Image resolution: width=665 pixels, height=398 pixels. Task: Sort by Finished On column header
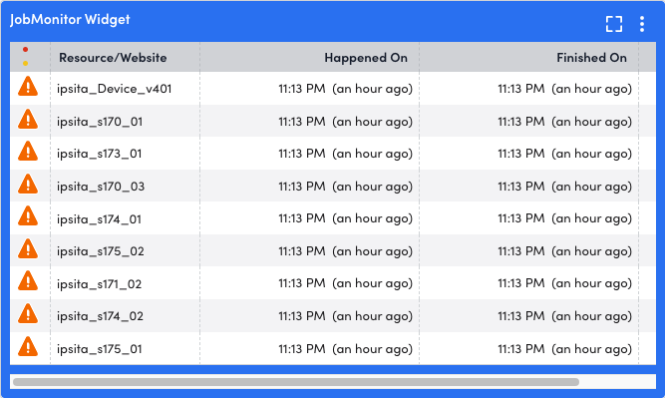(x=591, y=57)
